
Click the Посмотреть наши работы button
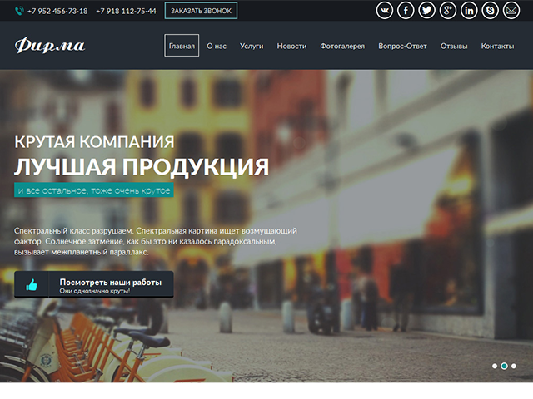94,284
